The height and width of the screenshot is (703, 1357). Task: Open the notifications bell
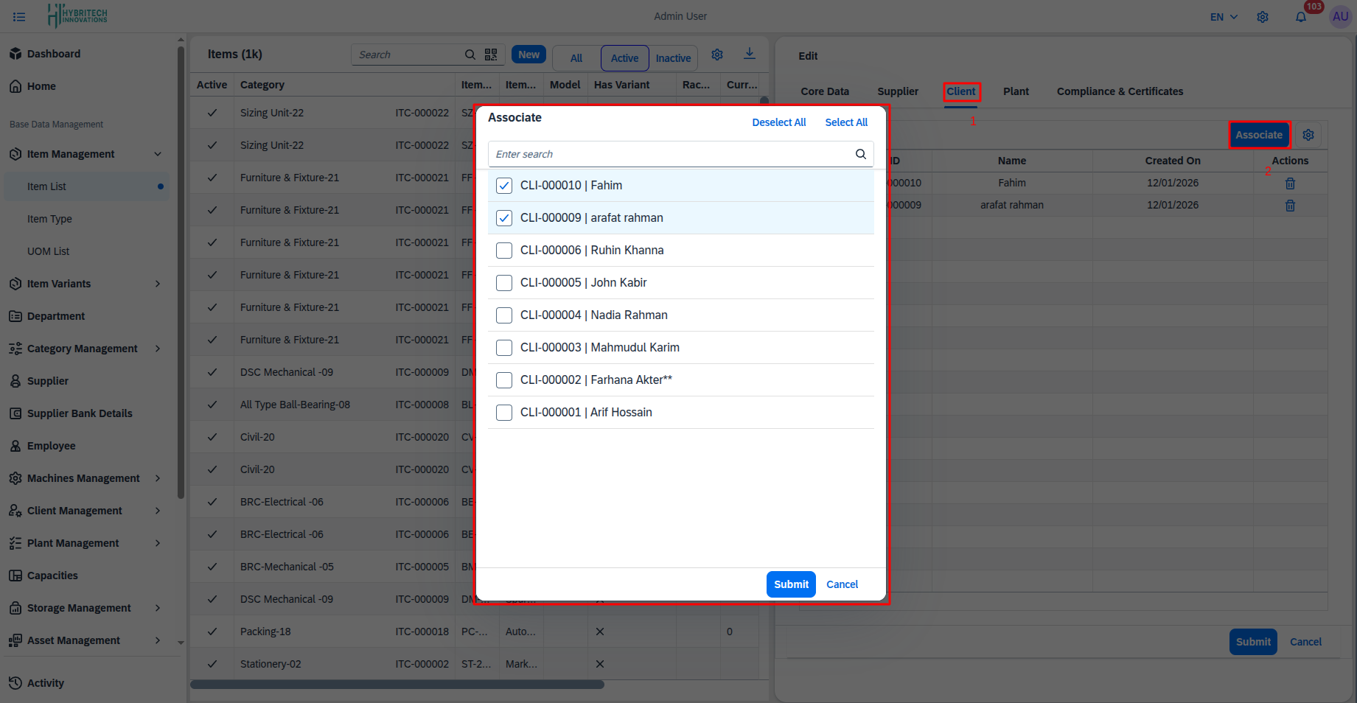pyautogui.click(x=1301, y=17)
